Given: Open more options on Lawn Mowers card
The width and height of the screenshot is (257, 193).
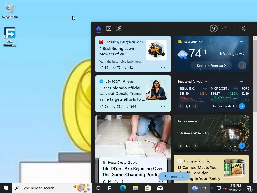Looking at the screenshot, I should 163,67.
